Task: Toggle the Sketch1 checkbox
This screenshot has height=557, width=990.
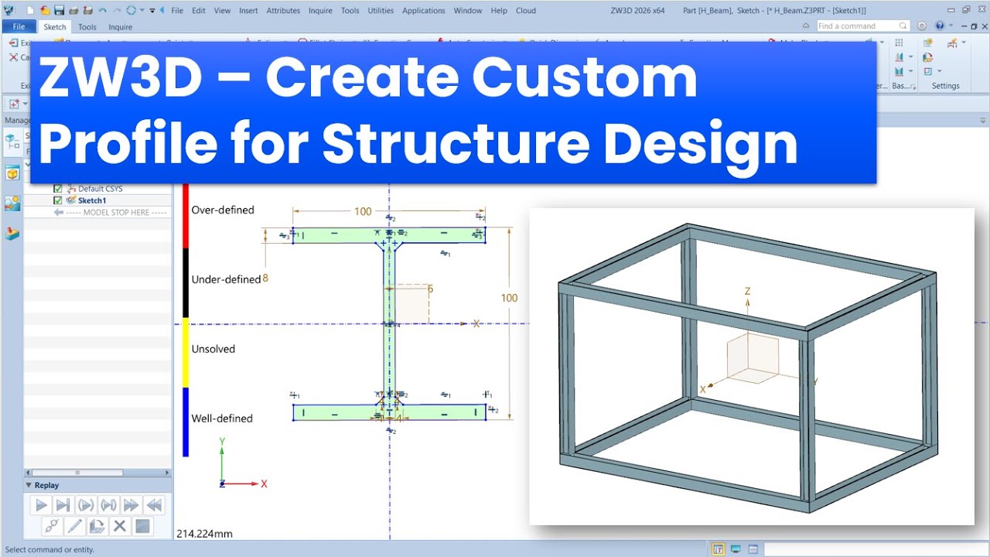Action: tap(57, 200)
